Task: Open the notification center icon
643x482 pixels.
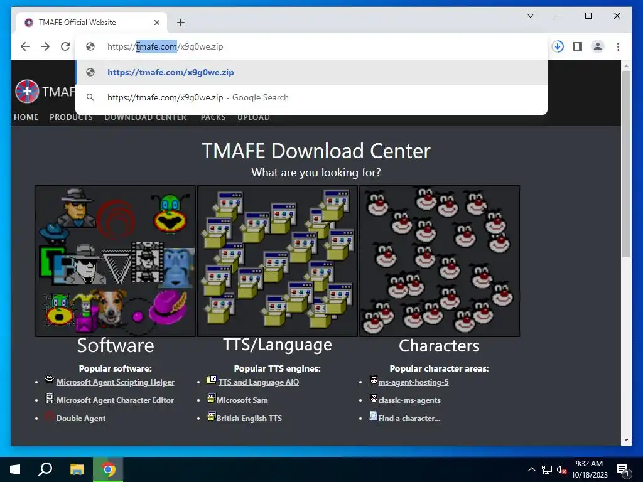Action: (x=624, y=470)
